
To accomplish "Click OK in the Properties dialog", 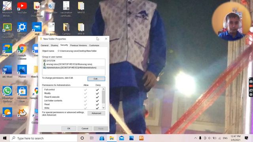I will click(x=69, y=129).
